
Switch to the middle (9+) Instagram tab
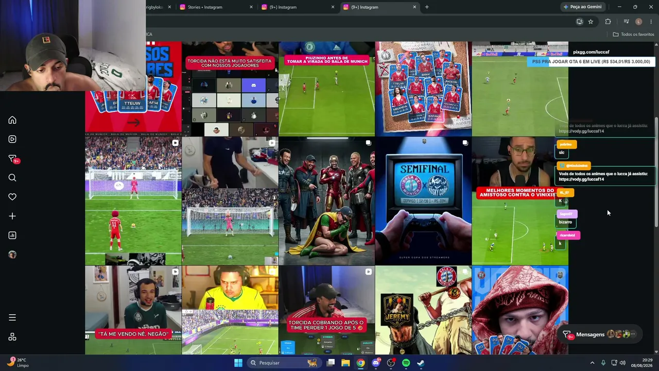pyautogui.click(x=298, y=7)
